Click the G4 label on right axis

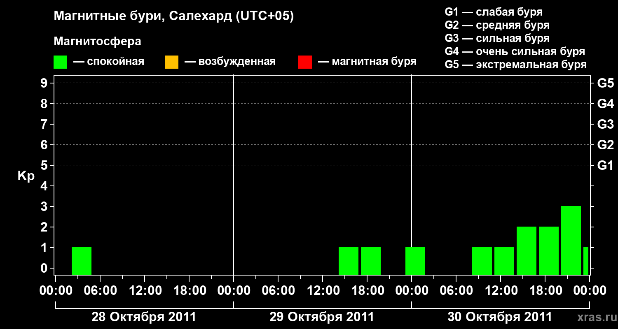606,104
